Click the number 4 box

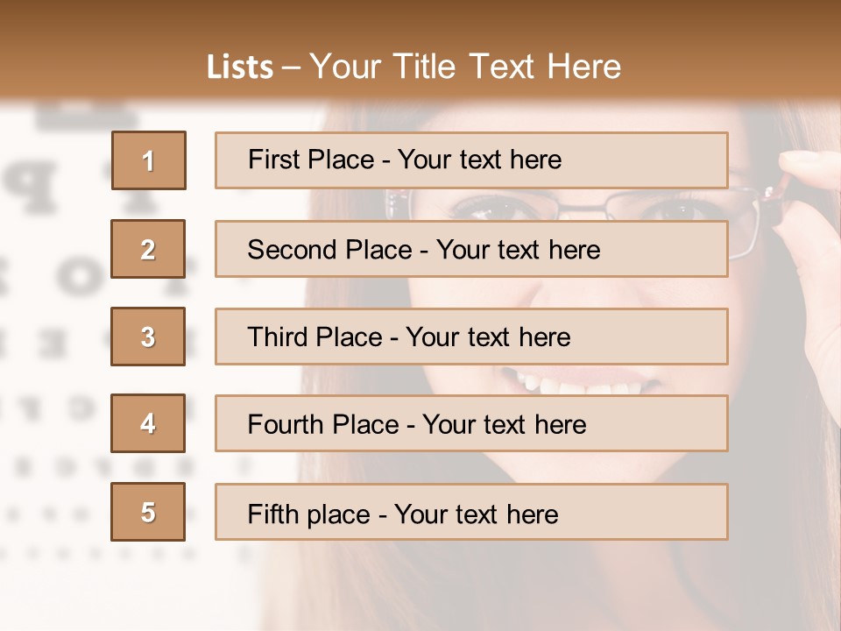point(148,423)
